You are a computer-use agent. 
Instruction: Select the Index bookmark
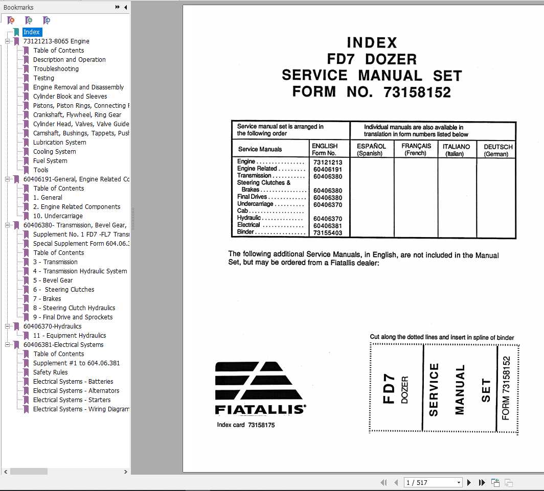point(32,32)
